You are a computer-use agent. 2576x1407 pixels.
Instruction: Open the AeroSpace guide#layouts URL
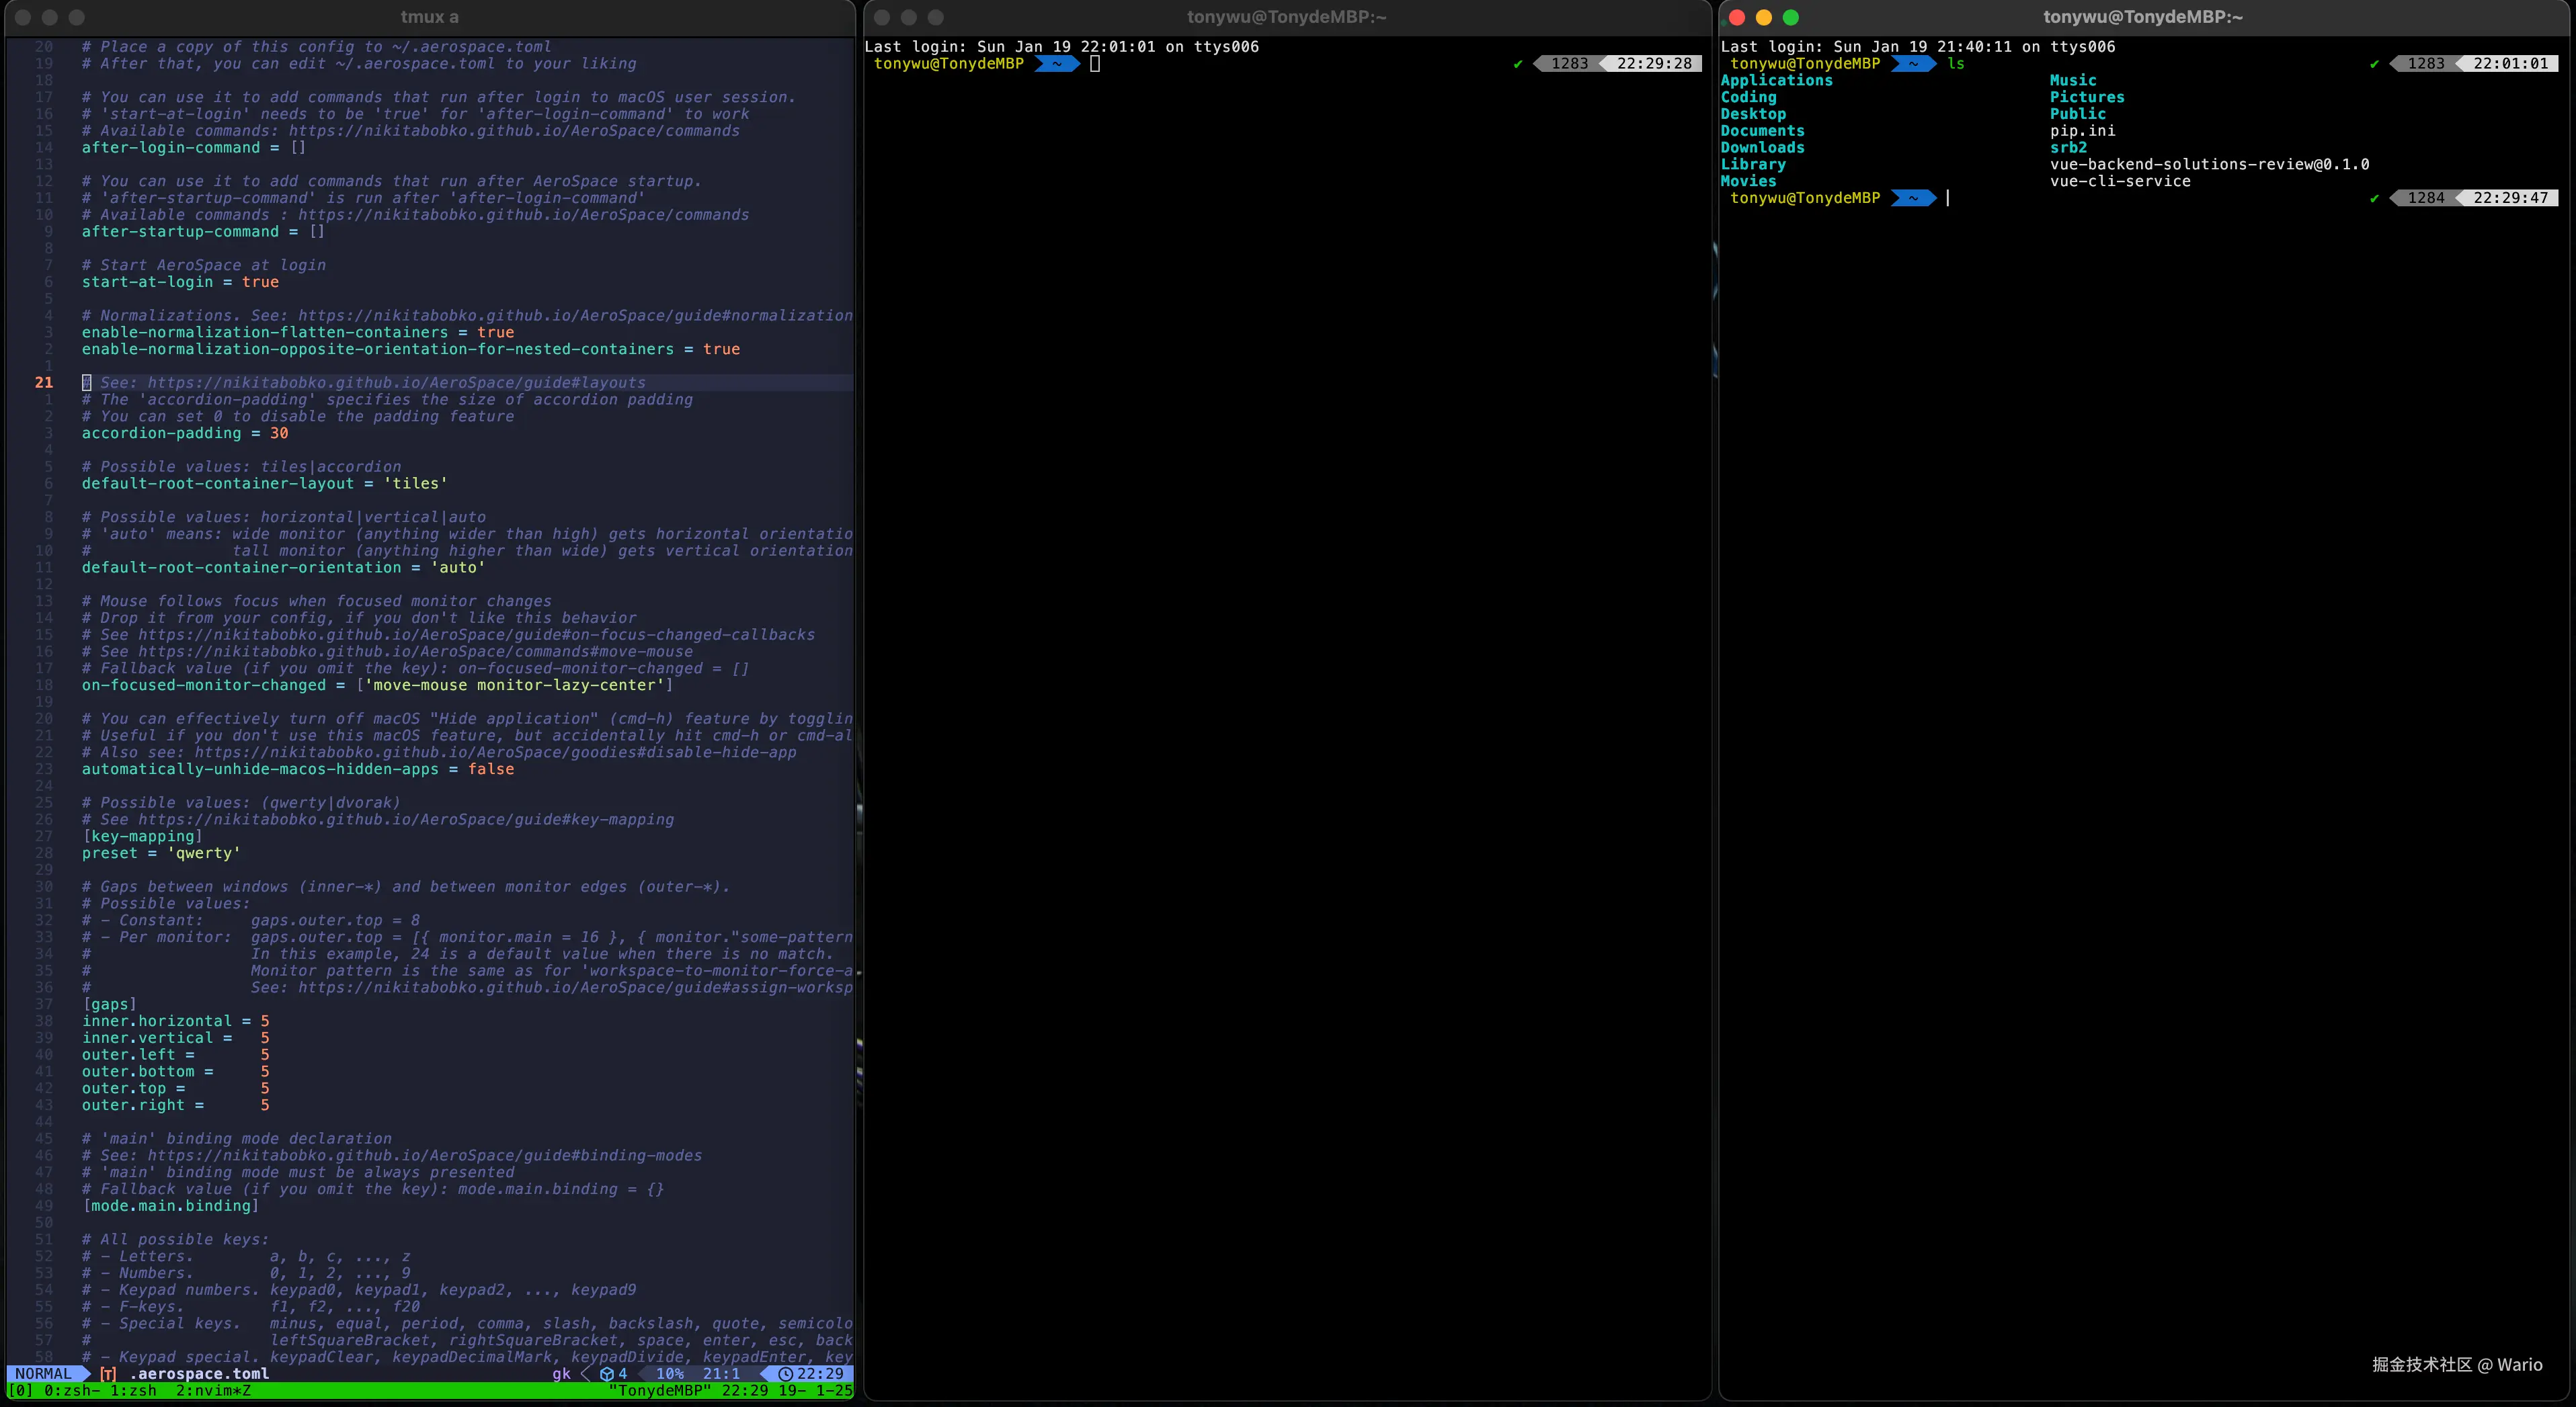396,383
